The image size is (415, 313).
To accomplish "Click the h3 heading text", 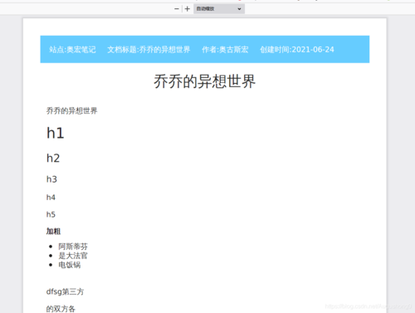I will point(51,179).
